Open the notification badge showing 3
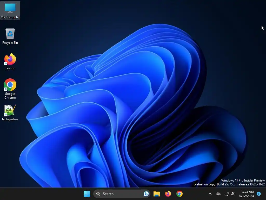The height and width of the screenshot is (200, 266). tap(259, 193)
